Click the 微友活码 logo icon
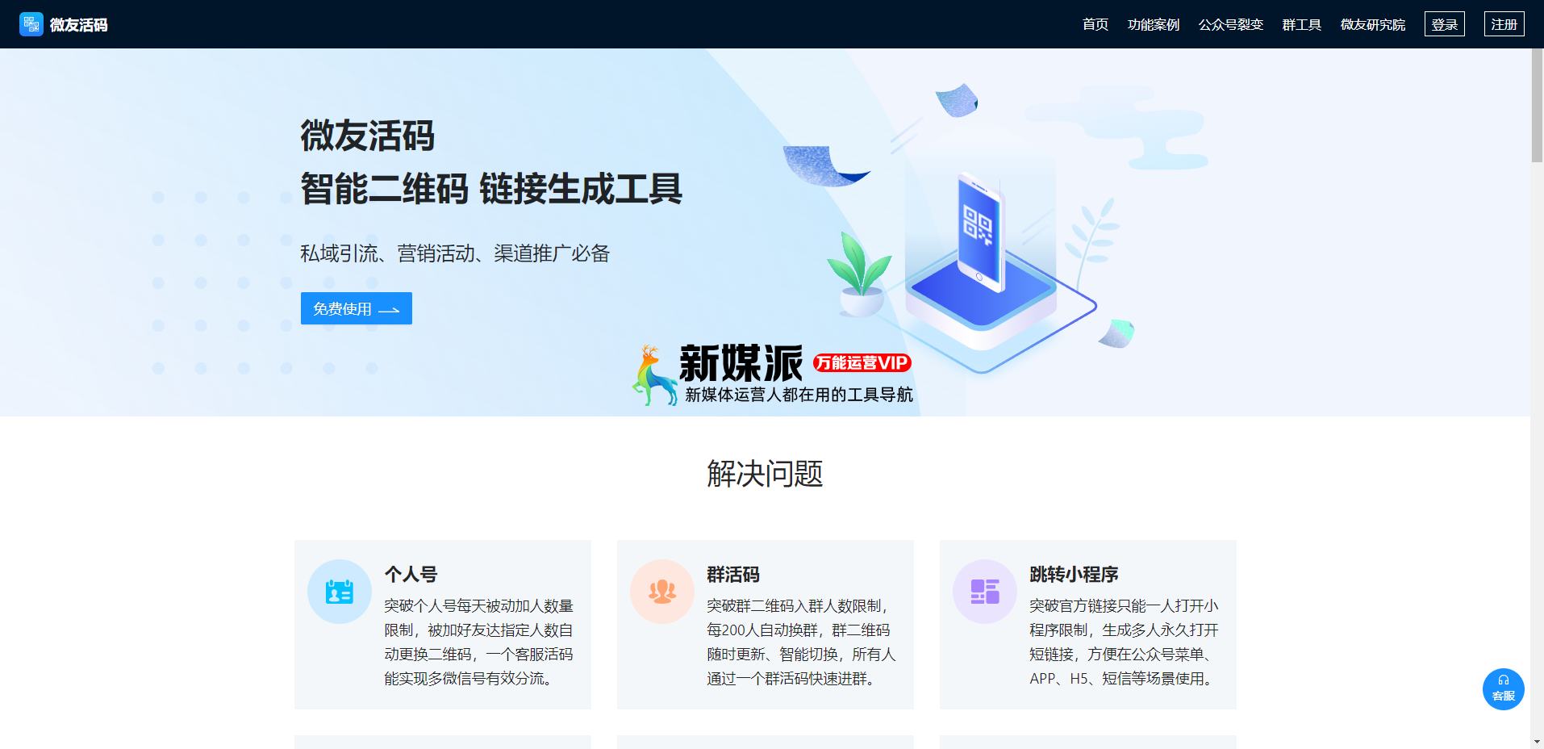Image resolution: width=1544 pixels, height=749 pixels. (31, 24)
